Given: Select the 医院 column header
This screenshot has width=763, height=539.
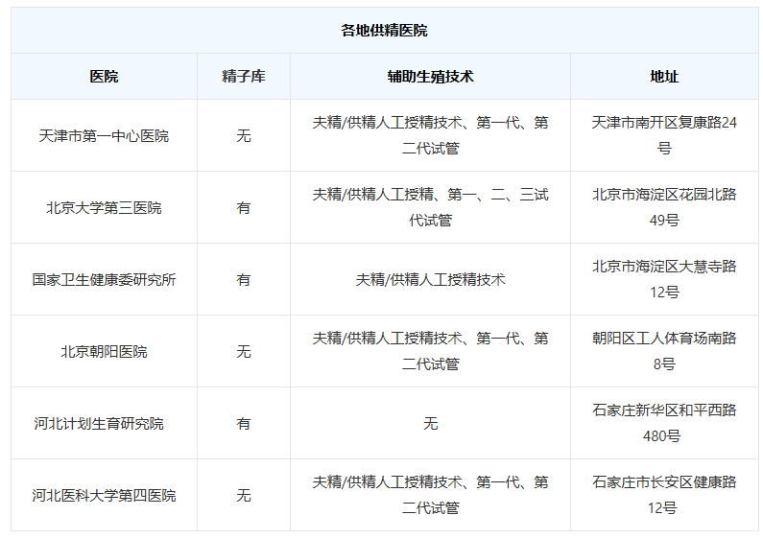Looking at the screenshot, I should [x=104, y=77].
